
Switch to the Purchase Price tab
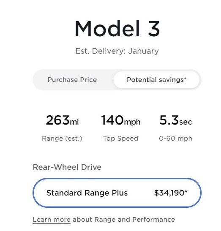(72, 80)
